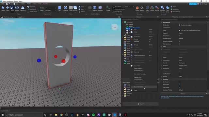
Task: Click the Create constraint icon
Action: pos(108,8)
